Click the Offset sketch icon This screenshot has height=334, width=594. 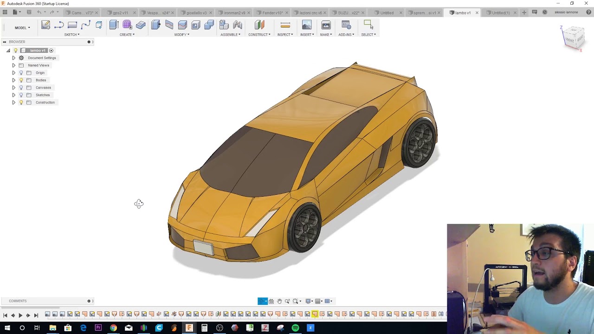tap(99, 25)
